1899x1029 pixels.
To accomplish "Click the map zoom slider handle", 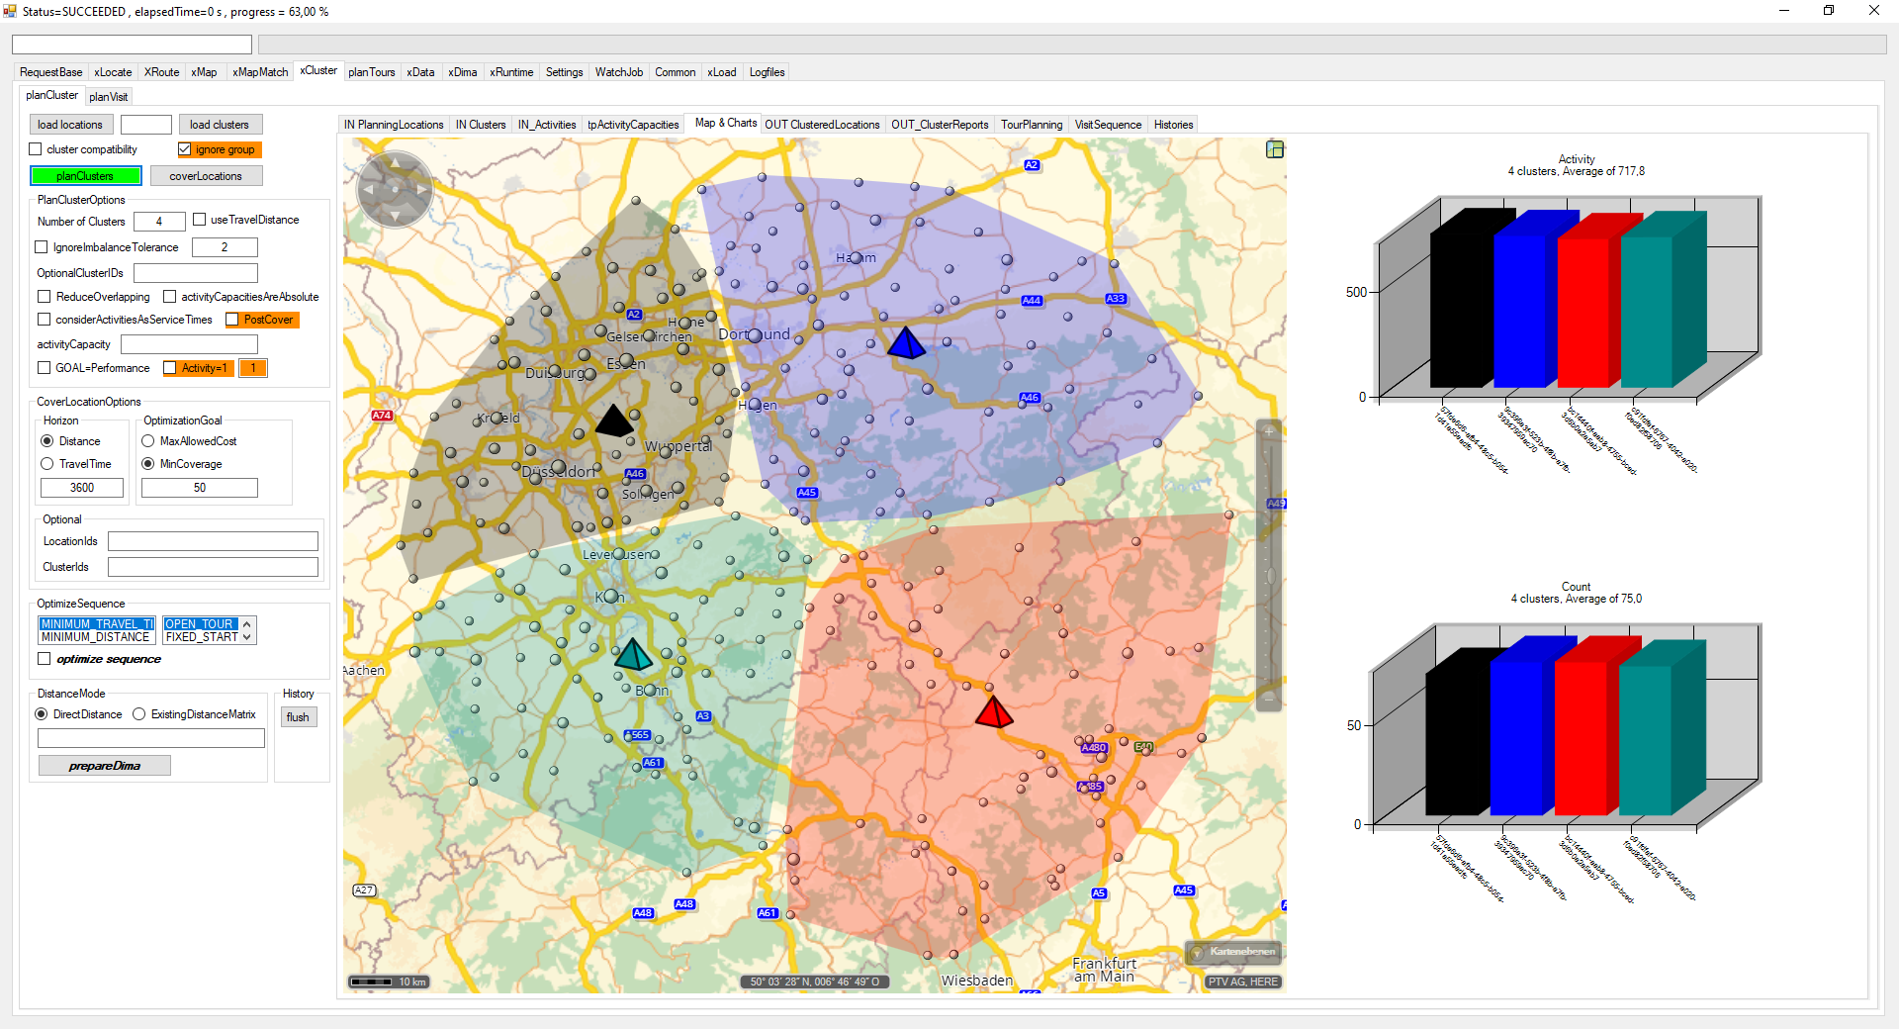I will pos(1269,576).
